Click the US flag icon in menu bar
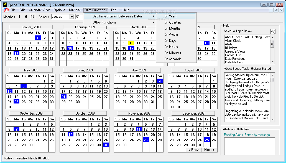 tap(6, 10)
